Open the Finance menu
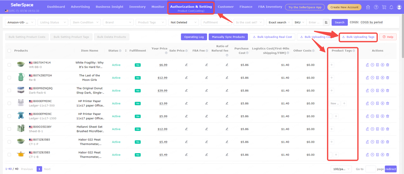The width and height of the screenshot is (404, 174). [246, 7]
